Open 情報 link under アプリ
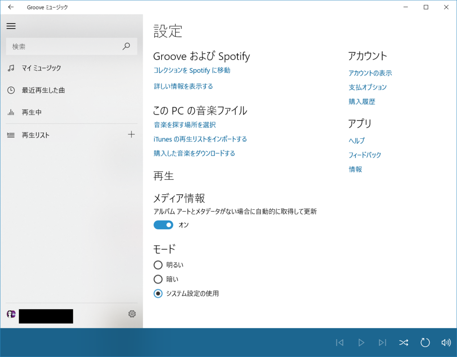The width and height of the screenshot is (457, 357). (x=355, y=169)
